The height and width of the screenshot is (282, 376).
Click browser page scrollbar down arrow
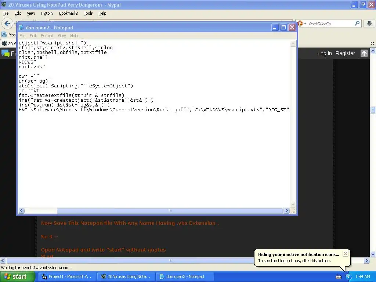(373, 254)
